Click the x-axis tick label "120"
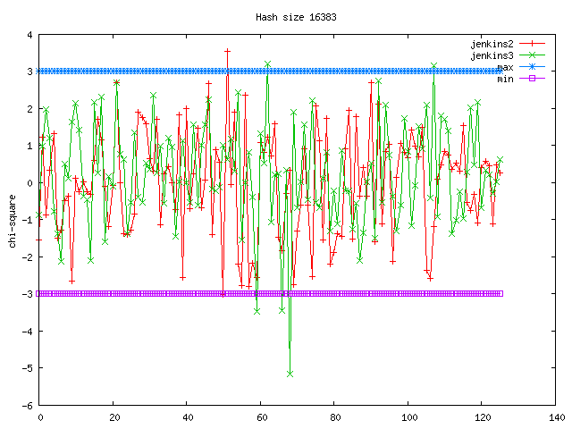Viewport: 572px width, 429px height. [x=483, y=417]
